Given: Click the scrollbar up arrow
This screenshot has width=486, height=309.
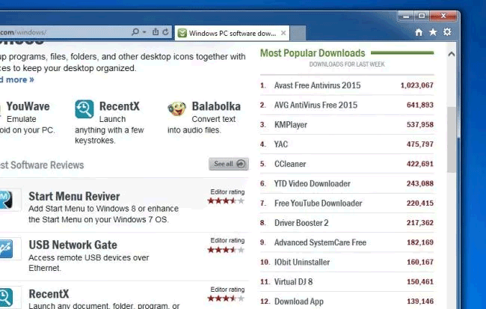Looking at the screenshot, I should [452, 54].
